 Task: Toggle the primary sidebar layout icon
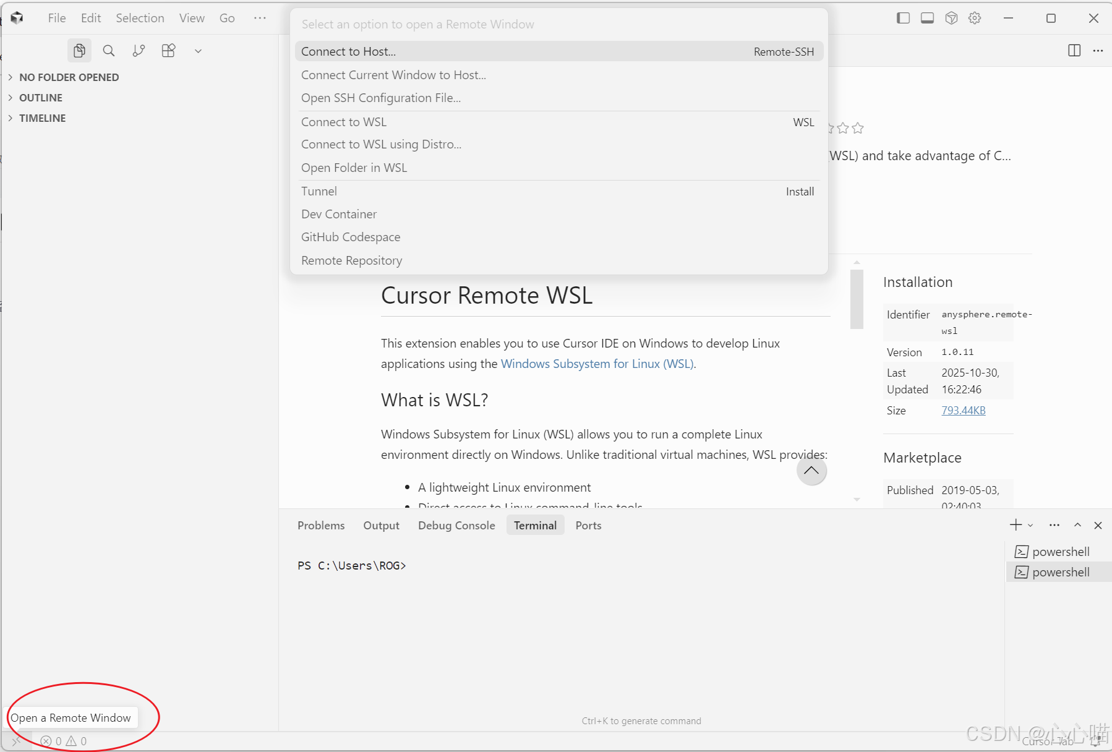pyautogui.click(x=903, y=18)
